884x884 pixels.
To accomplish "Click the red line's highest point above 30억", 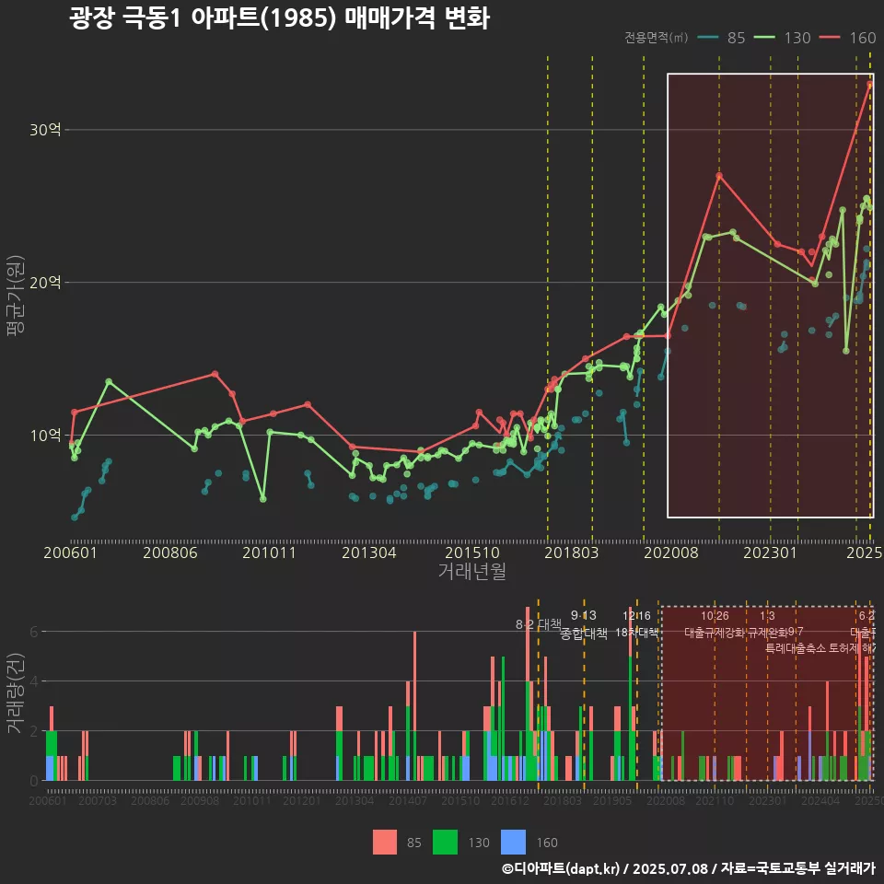I will 870,84.
